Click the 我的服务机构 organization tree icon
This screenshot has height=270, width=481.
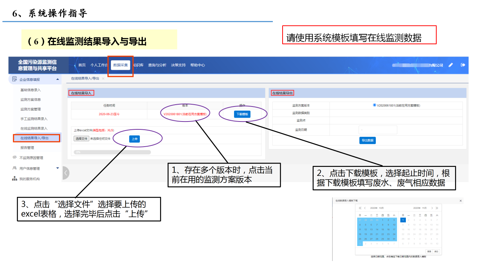[x=15, y=179]
